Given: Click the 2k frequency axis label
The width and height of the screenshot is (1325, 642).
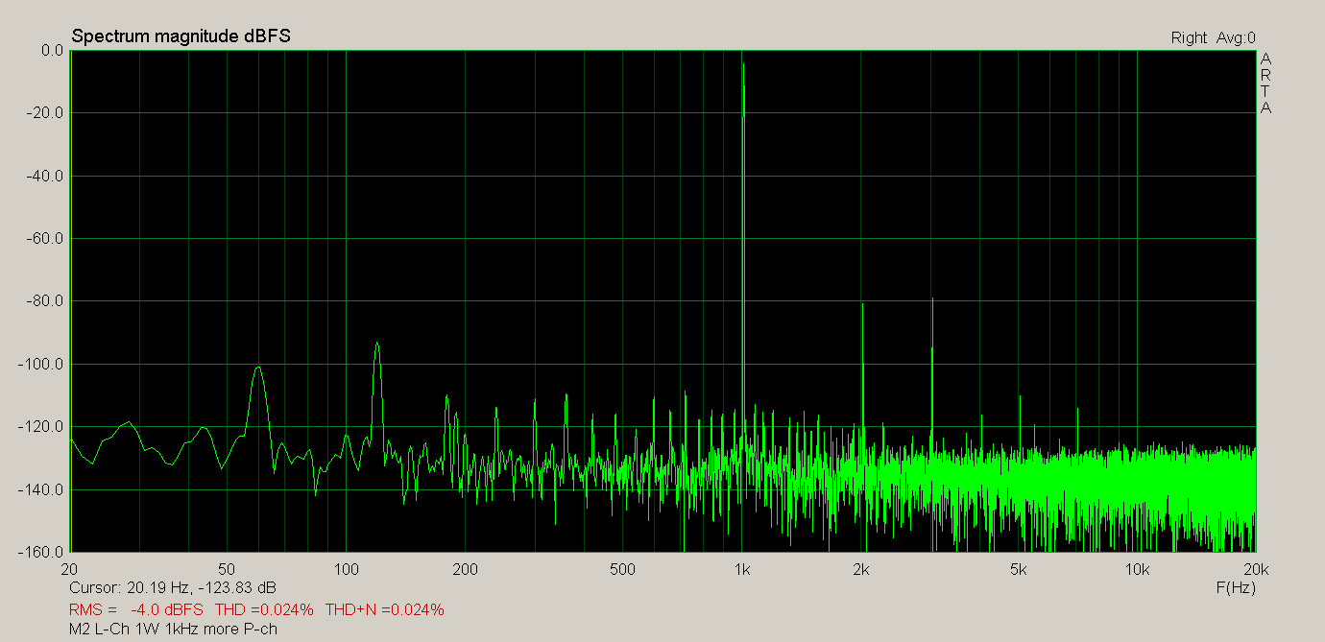Looking at the screenshot, I should (860, 569).
